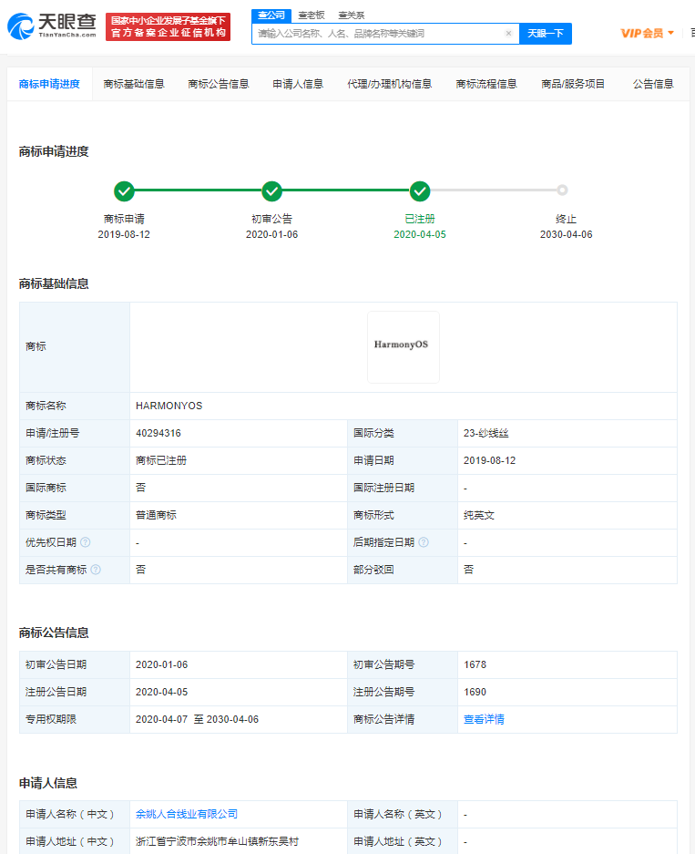
Task: Switch to 商标流程信息 tab
Action: pos(486,84)
